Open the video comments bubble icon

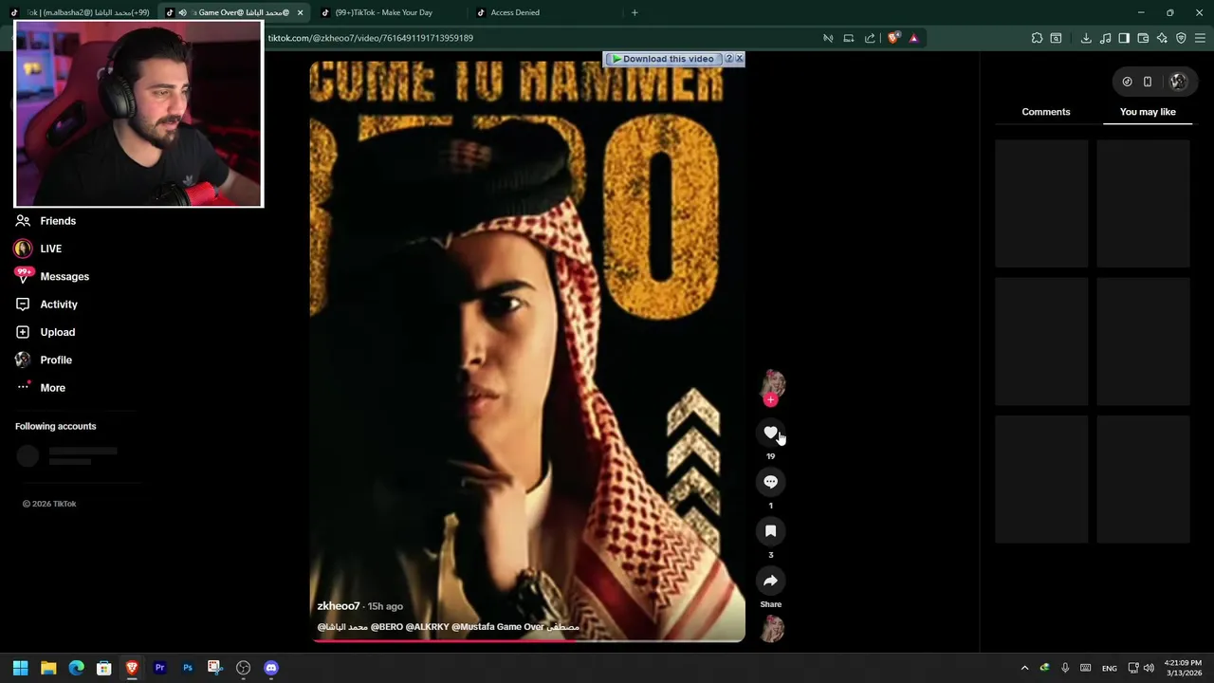tap(770, 482)
